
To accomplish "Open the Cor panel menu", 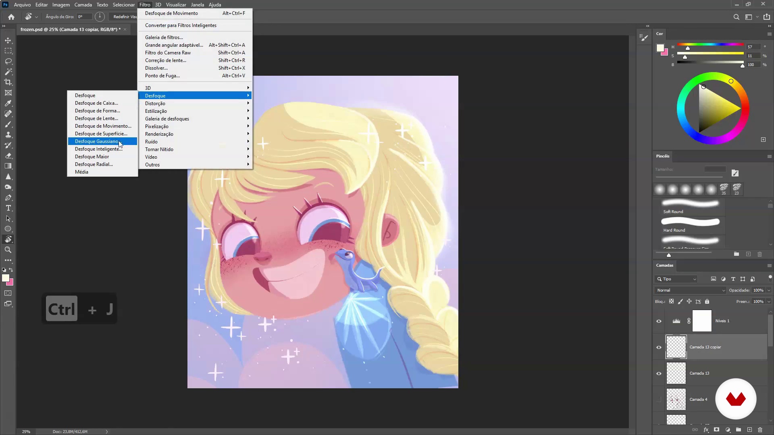I will [x=769, y=34].
